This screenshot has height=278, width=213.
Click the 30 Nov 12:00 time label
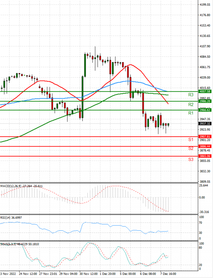point(89,274)
